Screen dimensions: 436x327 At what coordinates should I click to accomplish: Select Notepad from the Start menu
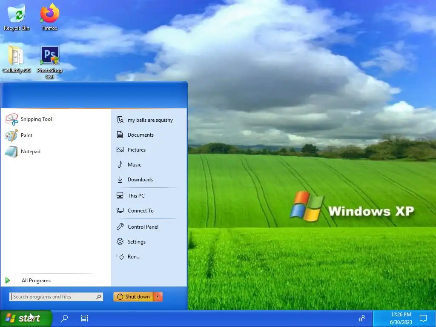click(56, 152)
